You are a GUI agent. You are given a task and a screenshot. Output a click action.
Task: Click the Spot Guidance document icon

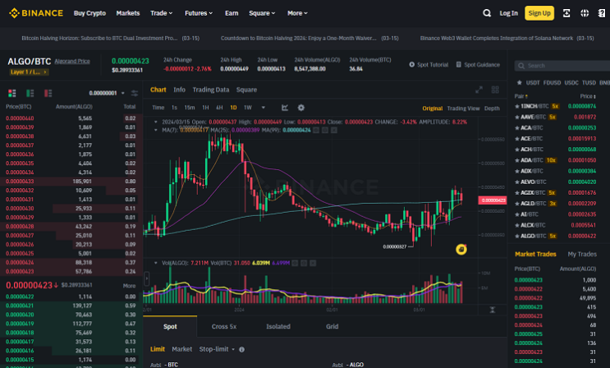pos(459,65)
